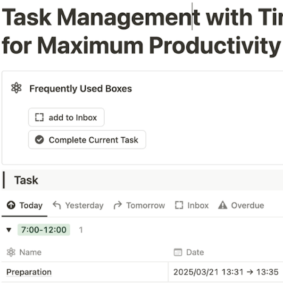This screenshot has height=283, width=283.
Task: Collapse the 7:00-12:00 group triangle
Action: [8, 230]
